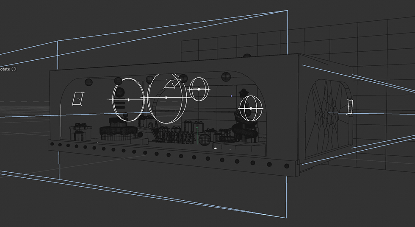
Task: Select the ceiling bulb sphere above the roof
Action: click(x=247, y=56)
